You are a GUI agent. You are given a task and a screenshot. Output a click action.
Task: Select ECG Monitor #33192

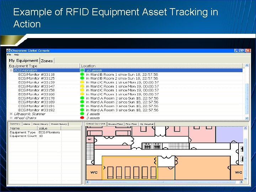point(36,110)
